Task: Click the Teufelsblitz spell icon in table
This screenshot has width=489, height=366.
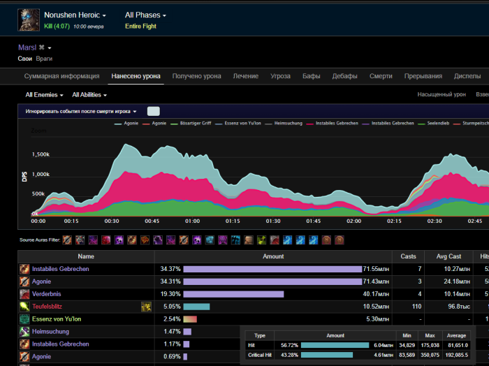Action: (24, 307)
